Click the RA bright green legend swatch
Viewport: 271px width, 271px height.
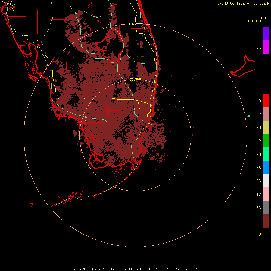(266, 154)
